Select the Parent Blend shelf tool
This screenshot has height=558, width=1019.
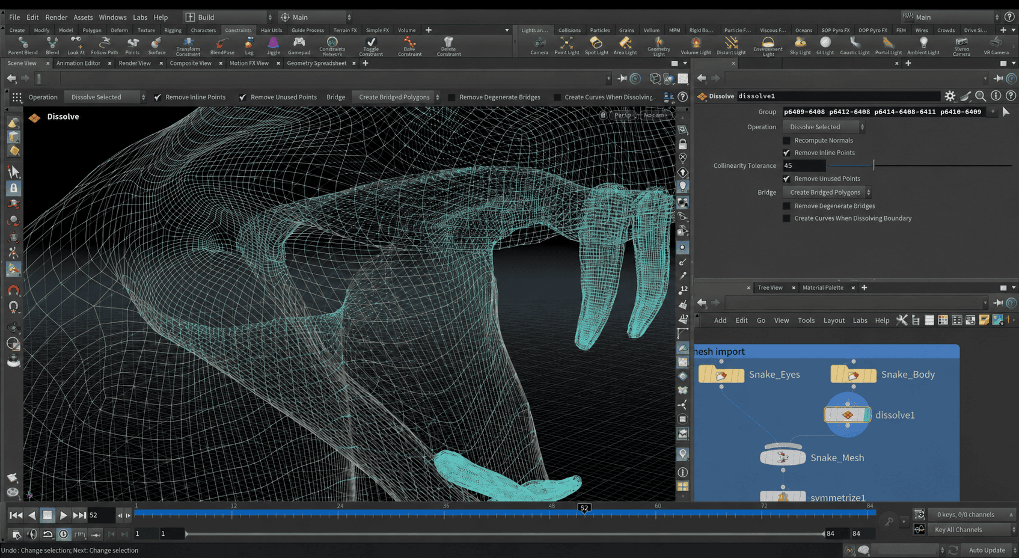click(x=23, y=46)
